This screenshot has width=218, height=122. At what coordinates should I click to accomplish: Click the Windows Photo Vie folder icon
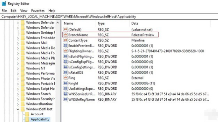[x=23, y=78]
